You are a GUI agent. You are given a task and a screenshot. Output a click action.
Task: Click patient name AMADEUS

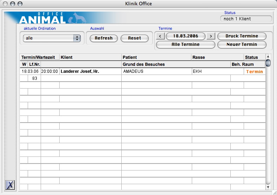click(x=133, y=71)
